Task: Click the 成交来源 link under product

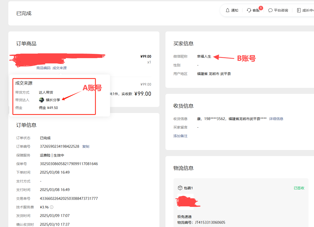Action: [59, 68]
